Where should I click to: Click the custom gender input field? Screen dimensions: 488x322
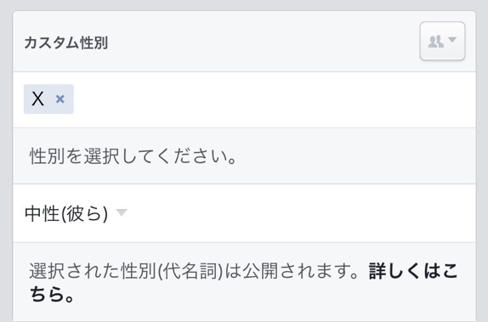click(x=244, y=99)
